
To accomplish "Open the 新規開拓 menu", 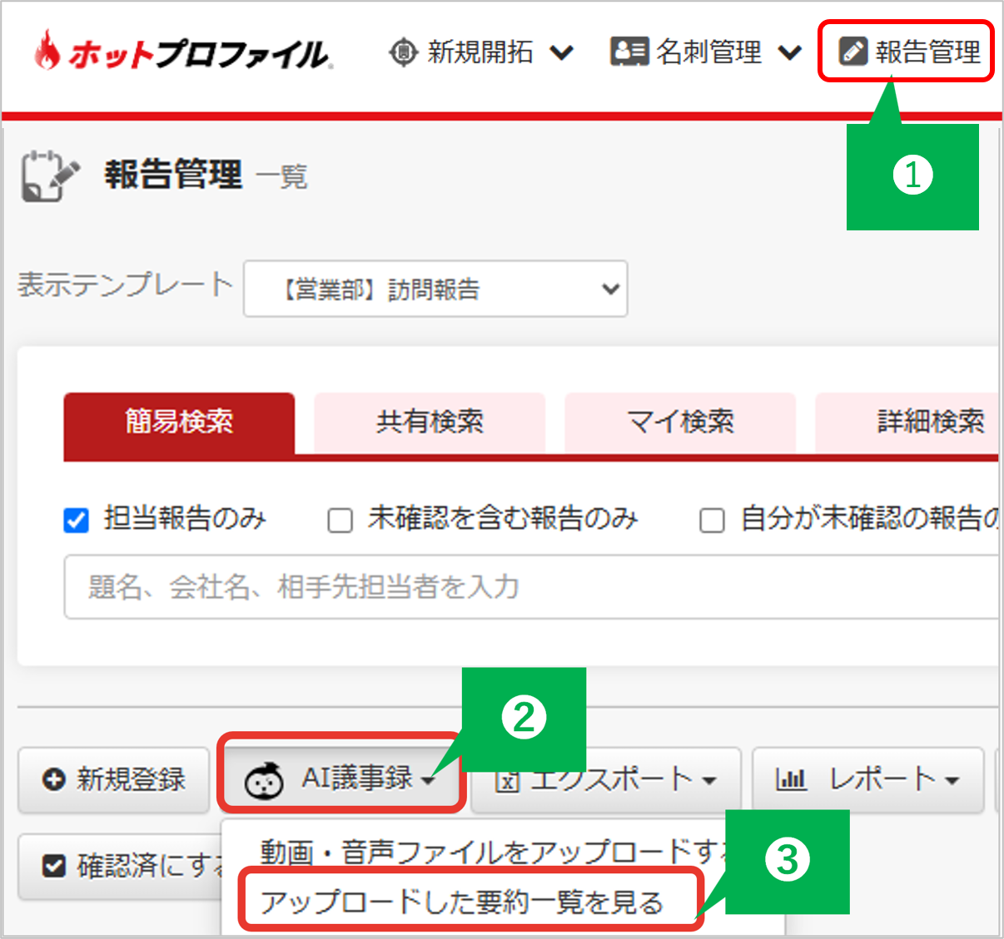I will pos(481,52).
